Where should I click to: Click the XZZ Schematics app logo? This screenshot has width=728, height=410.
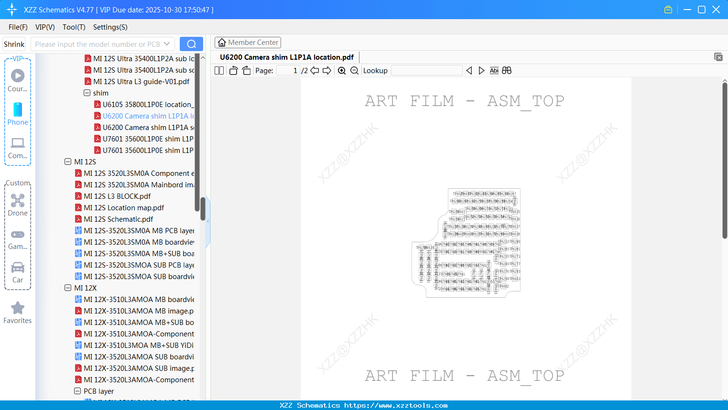point(12,10)
